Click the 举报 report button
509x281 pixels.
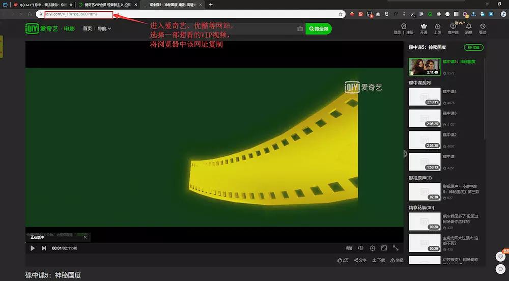(x=397, y=260)
